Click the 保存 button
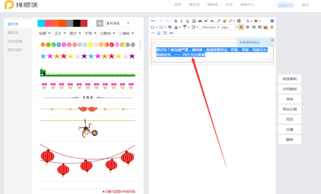321x194 pixels. pyautogui.click(x=289, y=99)
